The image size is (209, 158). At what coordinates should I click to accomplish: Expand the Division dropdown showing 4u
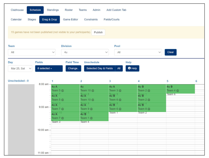pyautogui.click(x=85, y=52)
